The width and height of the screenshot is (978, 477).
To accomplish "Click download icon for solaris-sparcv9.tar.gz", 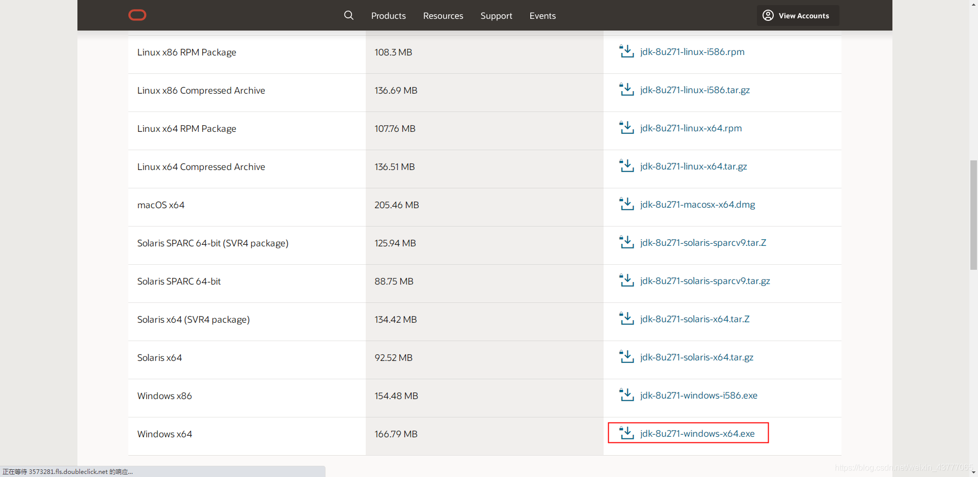I will tap(627, 280).
